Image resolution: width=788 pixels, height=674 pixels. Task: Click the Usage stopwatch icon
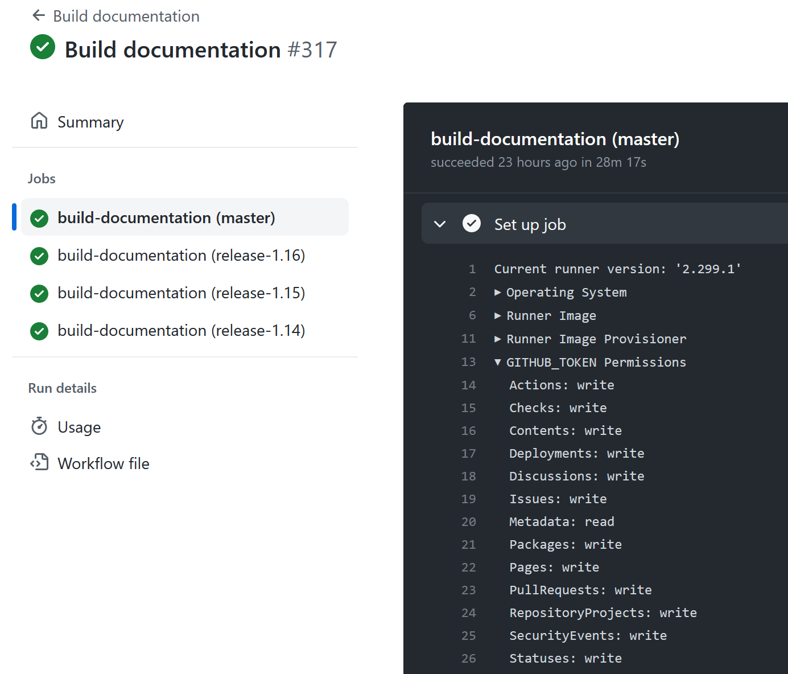39,426
